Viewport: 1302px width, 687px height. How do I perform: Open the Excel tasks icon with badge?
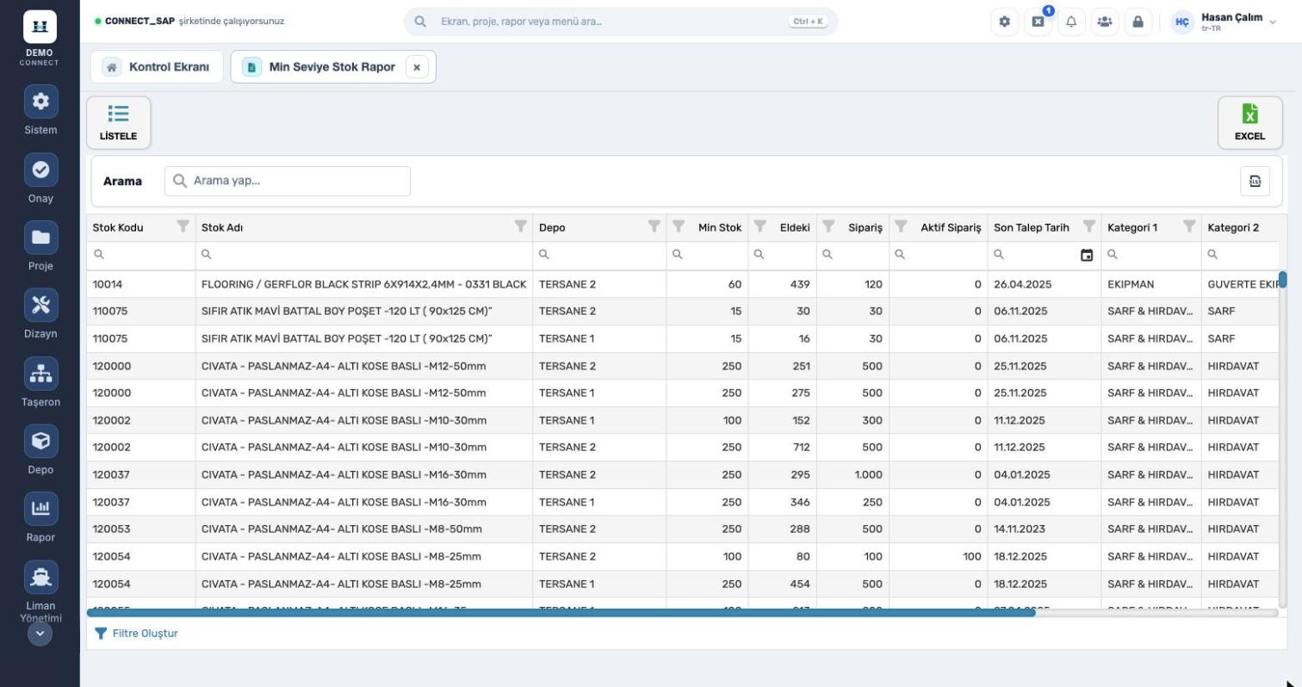coord(1038,22)
